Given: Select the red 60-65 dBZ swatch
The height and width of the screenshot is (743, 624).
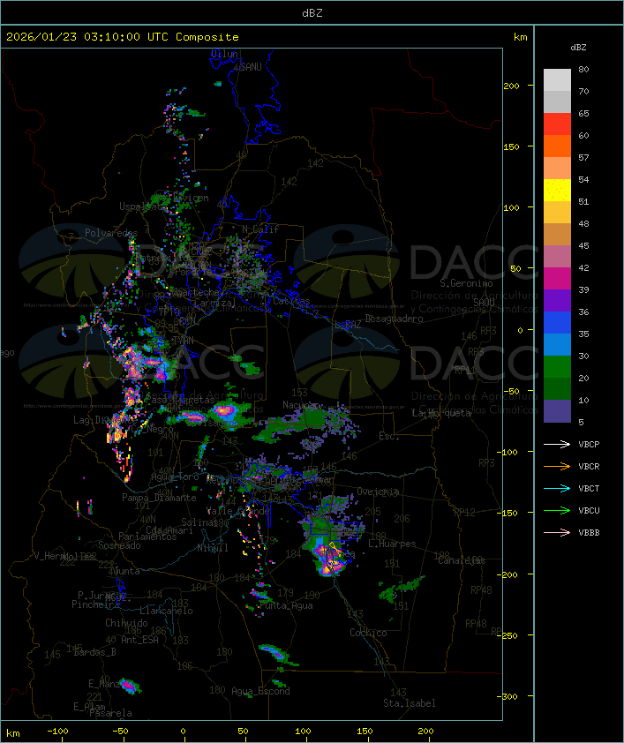Looking at the screenshot, I should [x=557, y=124].
